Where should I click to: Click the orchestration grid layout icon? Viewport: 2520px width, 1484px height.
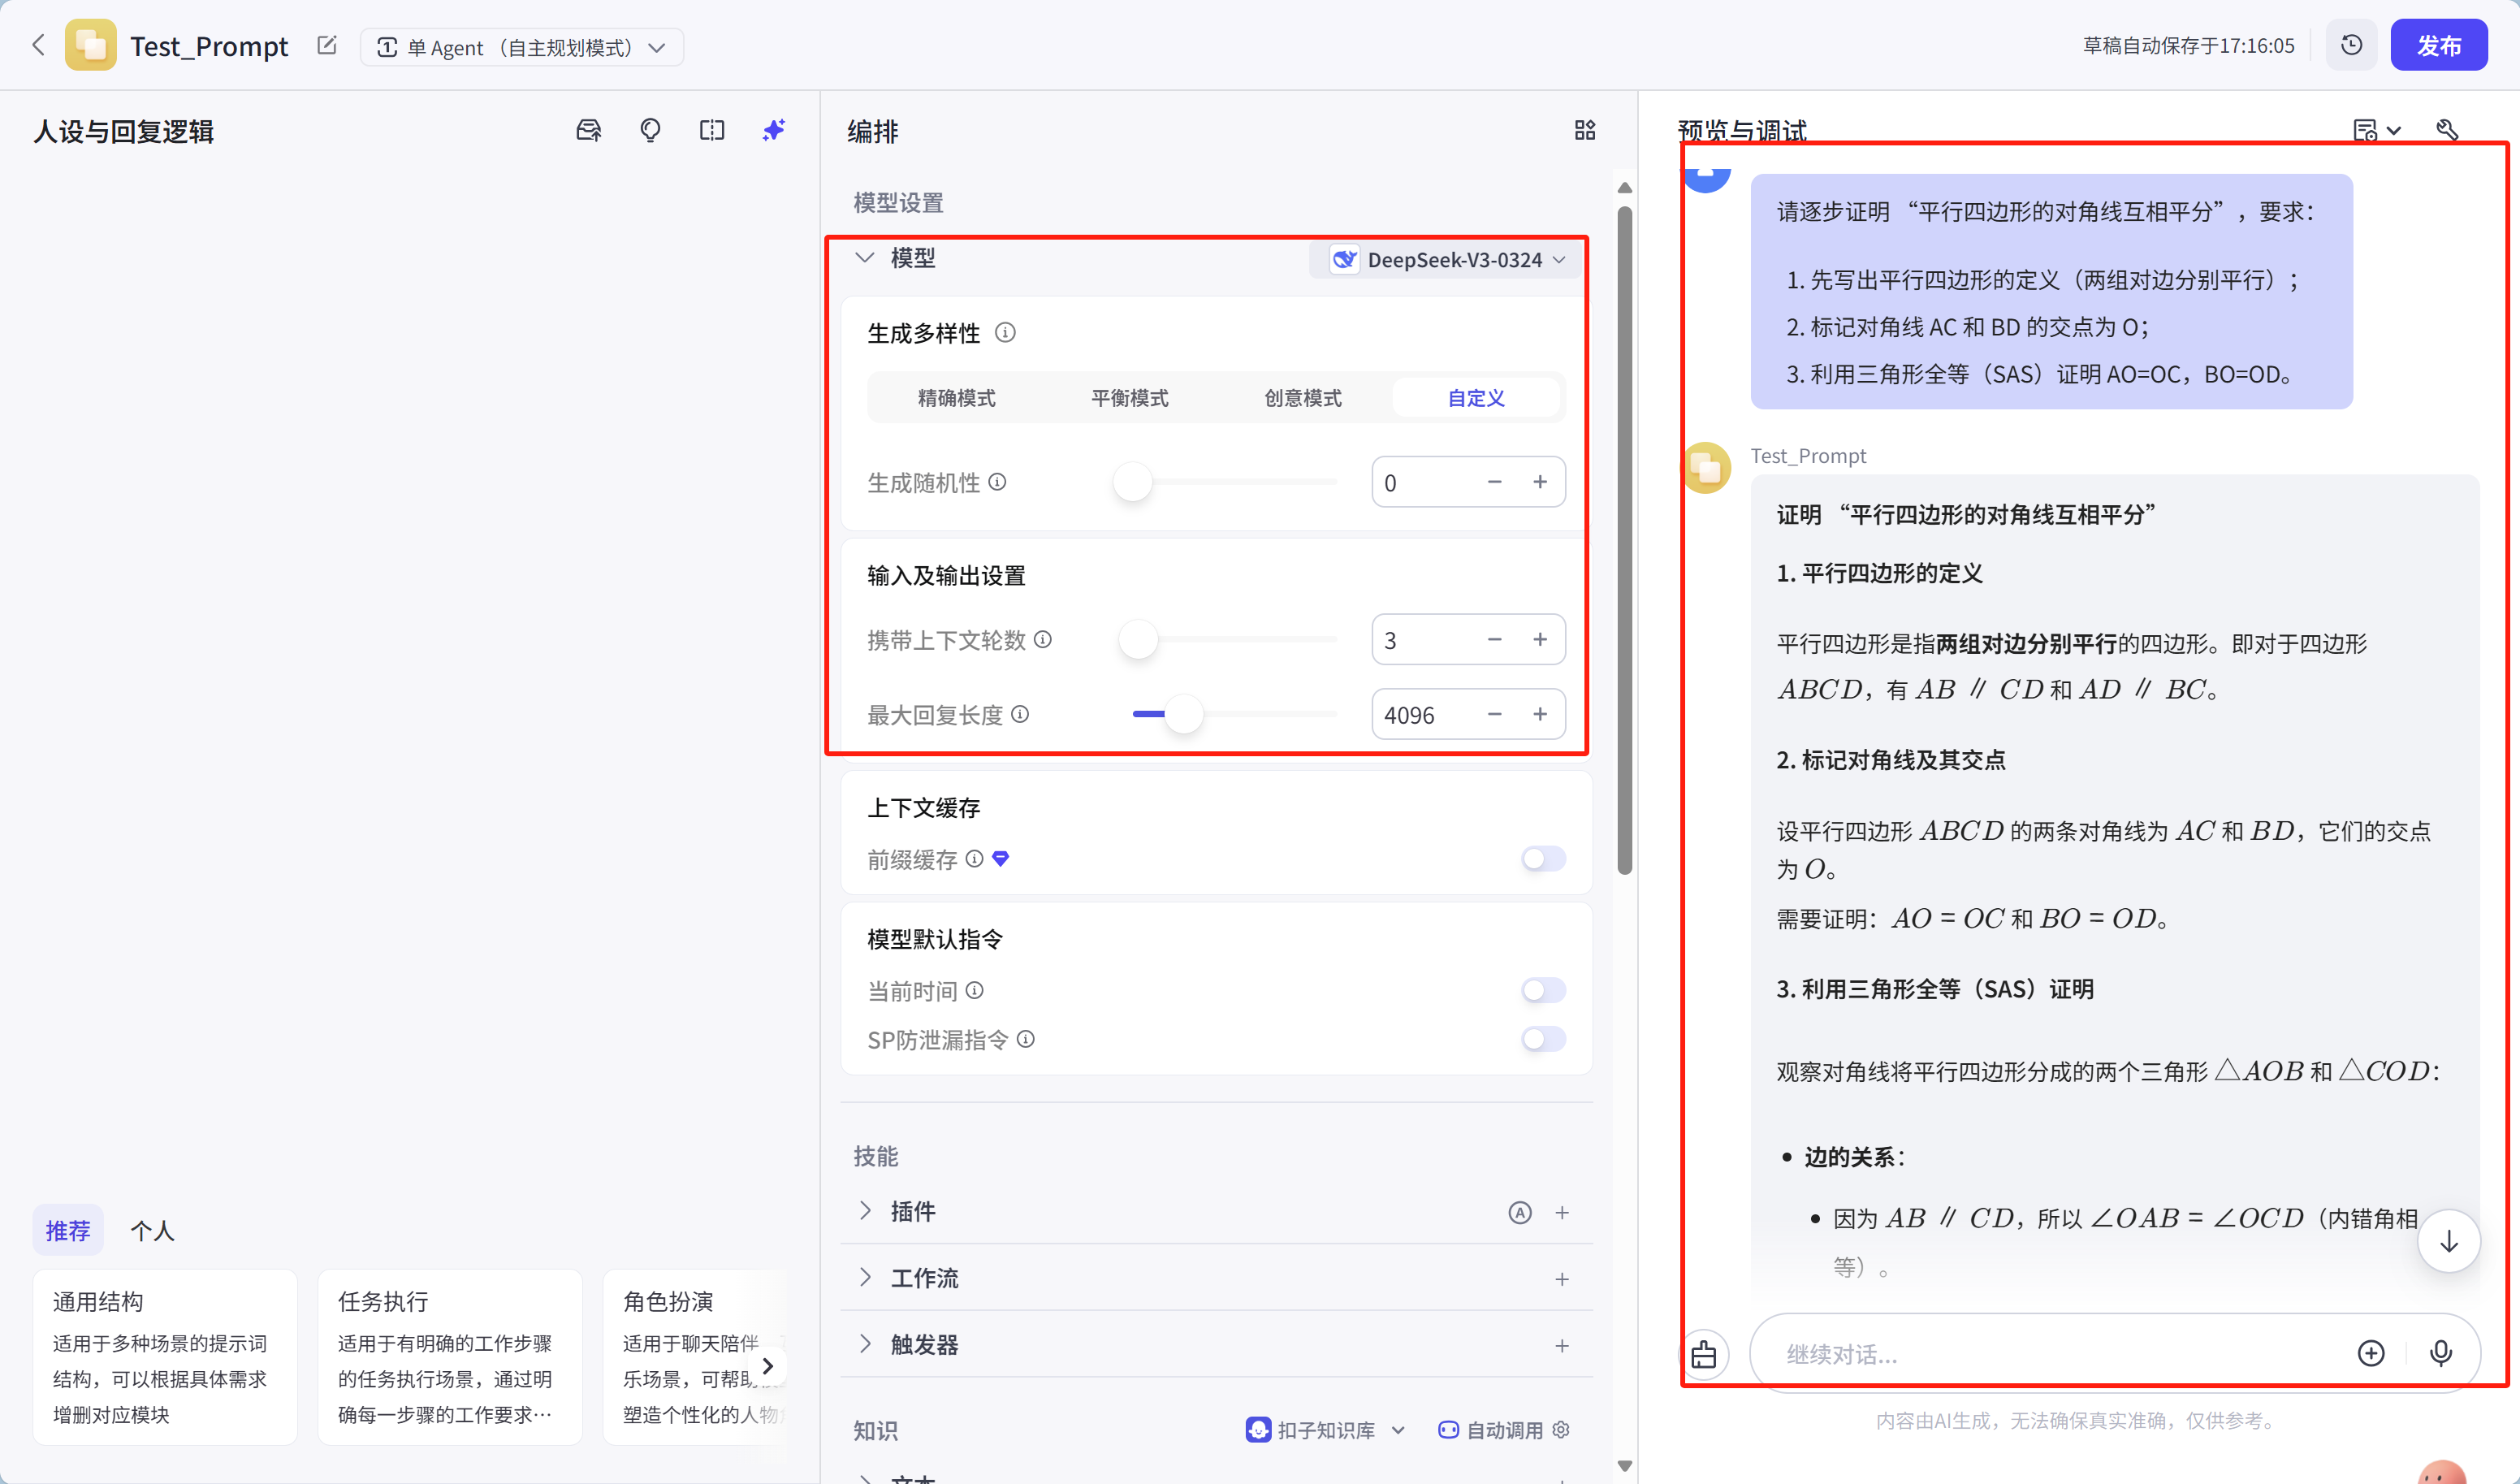1584,130
